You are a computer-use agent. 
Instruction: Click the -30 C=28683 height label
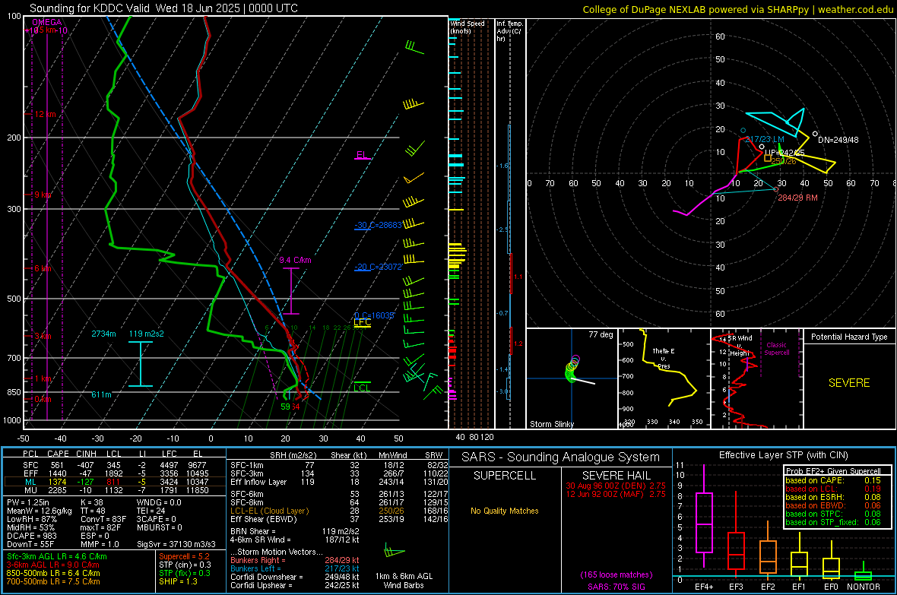[378, 225]
